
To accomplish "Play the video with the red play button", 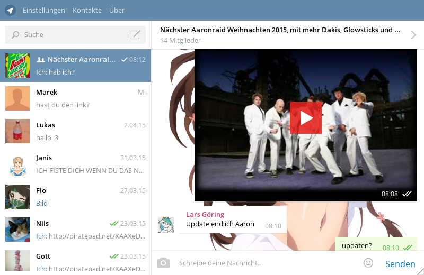I will [306, 118].
